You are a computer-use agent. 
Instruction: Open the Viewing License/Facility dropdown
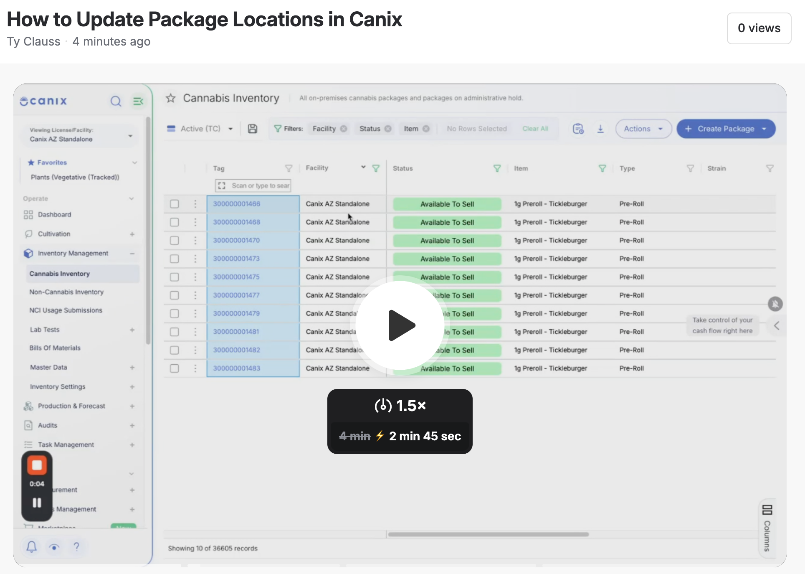coord(79,135)
